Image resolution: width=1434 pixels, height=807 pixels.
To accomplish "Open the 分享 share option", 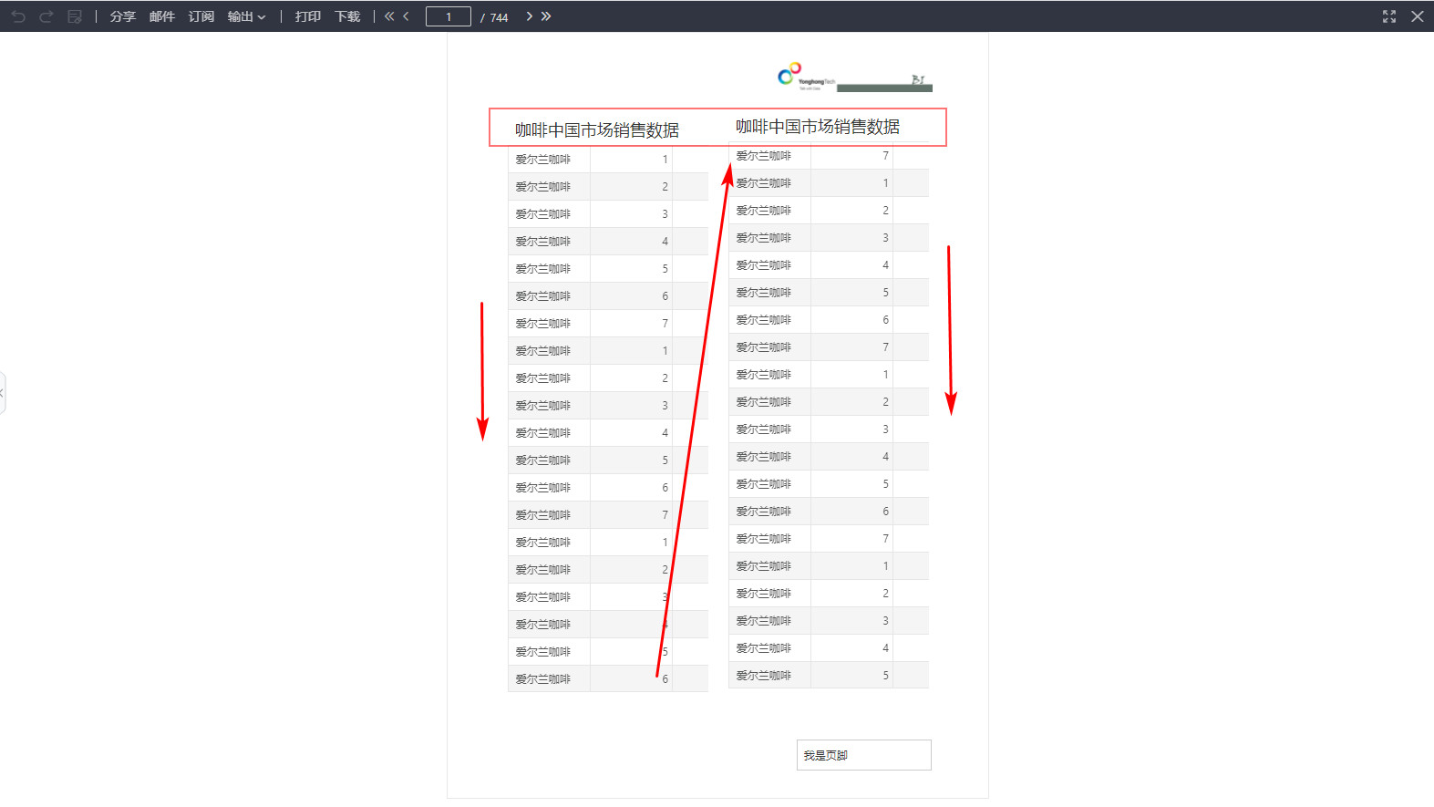I will click(x=123, y=16).
